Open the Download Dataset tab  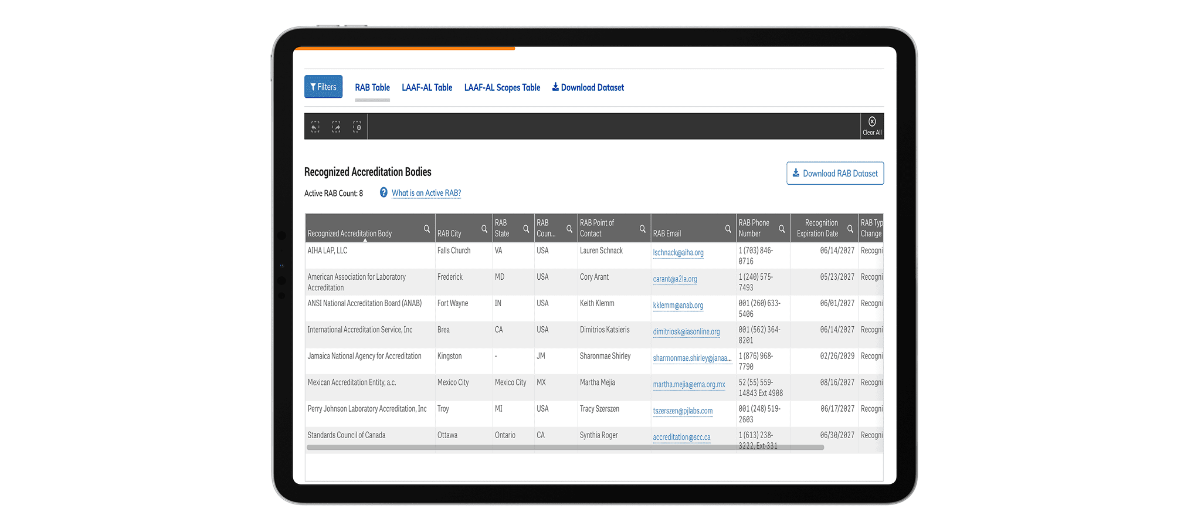click(588, 87)
